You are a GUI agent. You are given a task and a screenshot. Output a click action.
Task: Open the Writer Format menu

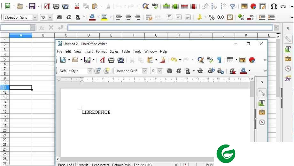(101, 52)
